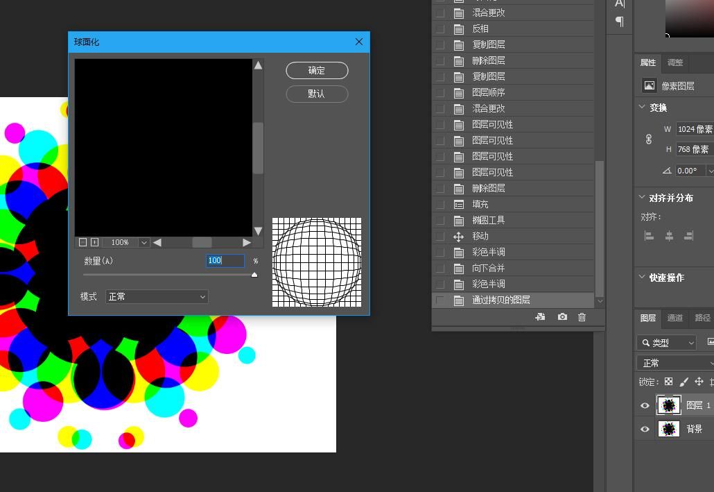Set history brush source at 通过拷贝的图层 state
The image size is (714, 492).
pos(440,300)
